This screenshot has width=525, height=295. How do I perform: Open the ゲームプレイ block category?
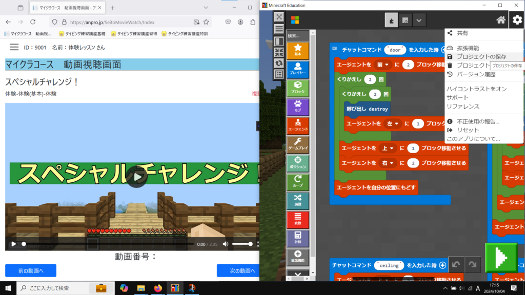tap(298, 144)
